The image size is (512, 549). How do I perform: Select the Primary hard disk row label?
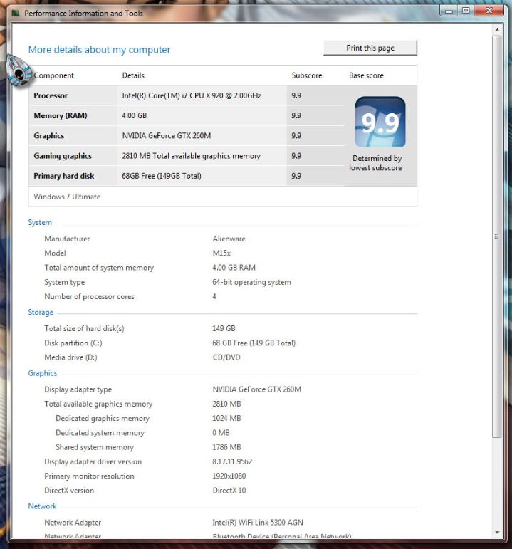64,176
